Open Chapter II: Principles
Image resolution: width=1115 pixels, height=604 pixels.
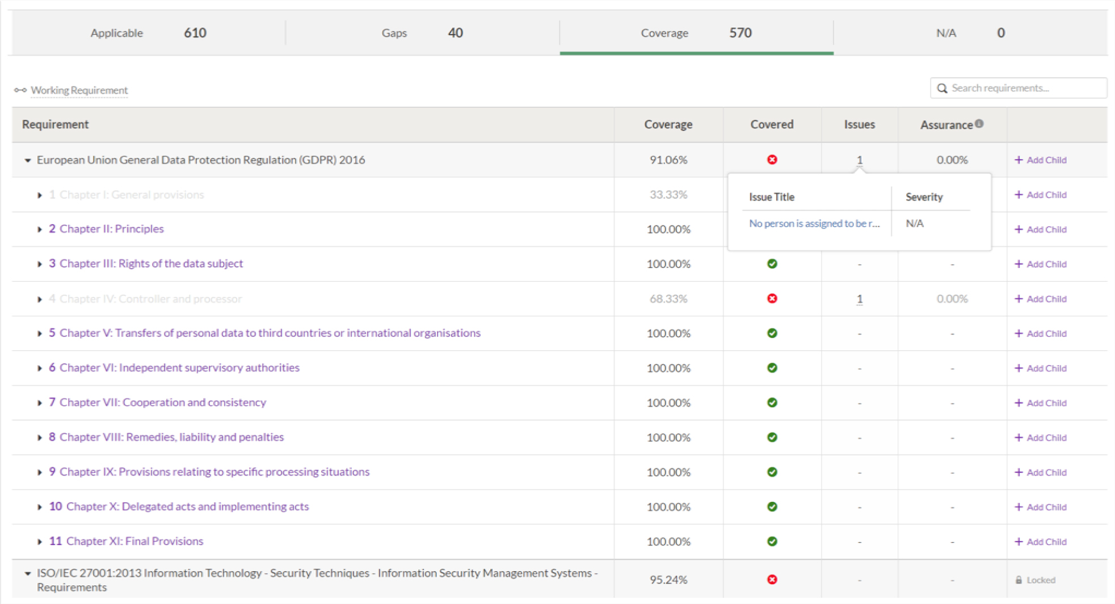tap(112, 229)
